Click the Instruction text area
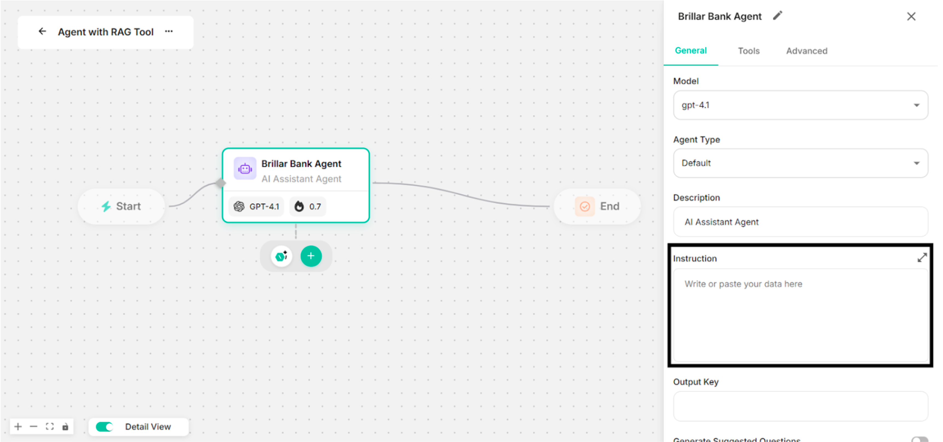This screenshot has height=442, width=943. tap(800, 315)
